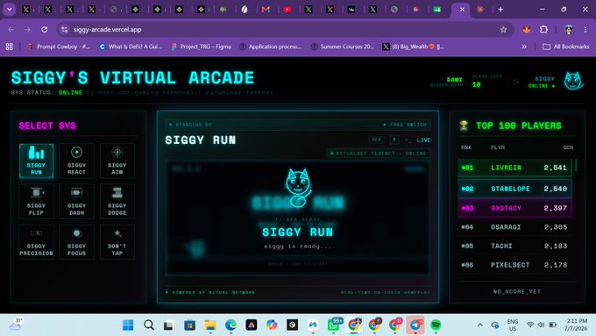The height and width of the screenshot is (336, 596).
Task: Start the game via Siggy Run title
Action: pyautogui.click(x=298, y=232)
